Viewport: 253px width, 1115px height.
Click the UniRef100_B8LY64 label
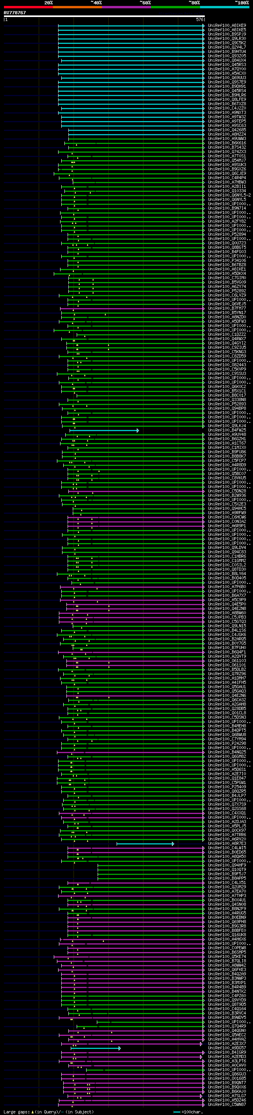(x=227, y=574)
